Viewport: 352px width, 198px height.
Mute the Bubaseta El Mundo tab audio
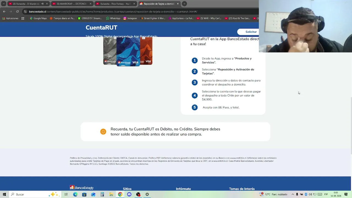(x=42, y=4)
